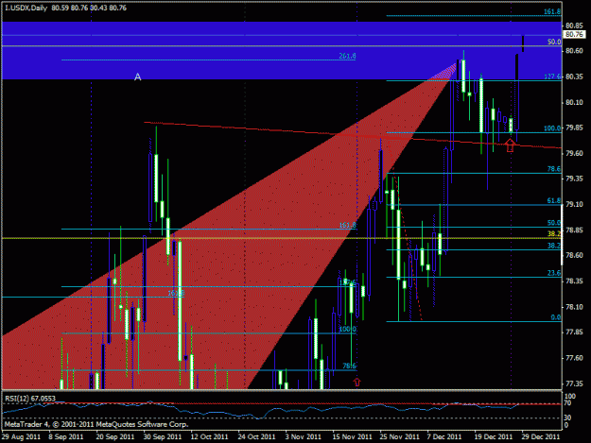591x443 pixels.
Task: Click the 20 Sep 2011 date label
Action: (x=115, y=436)
